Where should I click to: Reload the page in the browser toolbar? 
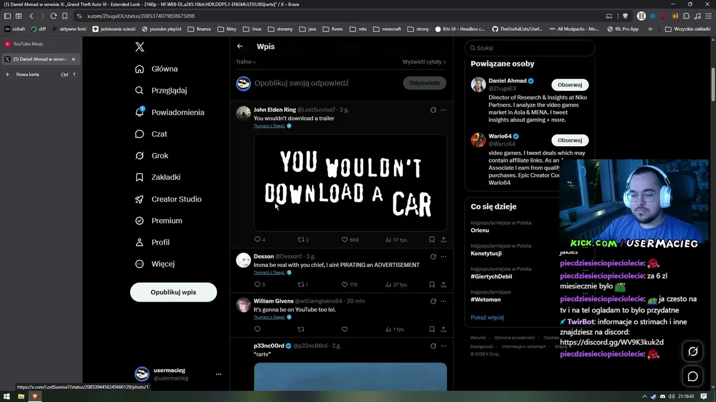pos(53,16)
